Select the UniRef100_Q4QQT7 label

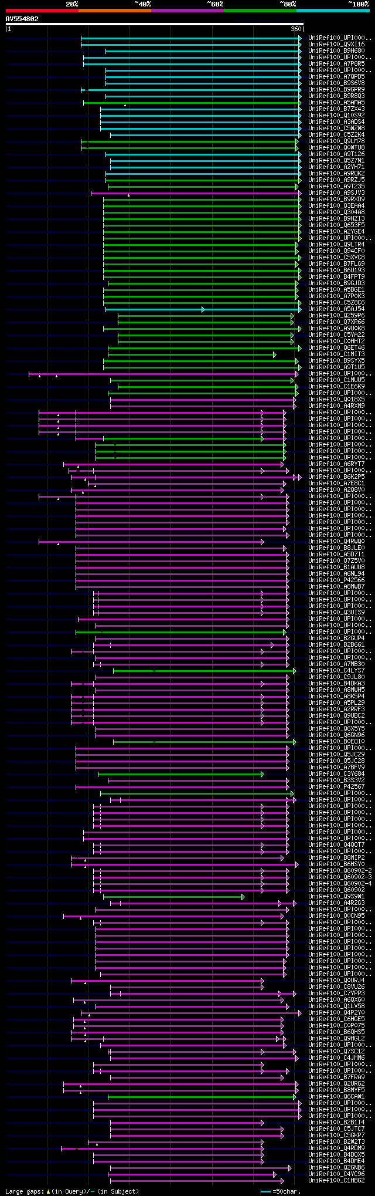pyautogui.click(x=336, y=844)
